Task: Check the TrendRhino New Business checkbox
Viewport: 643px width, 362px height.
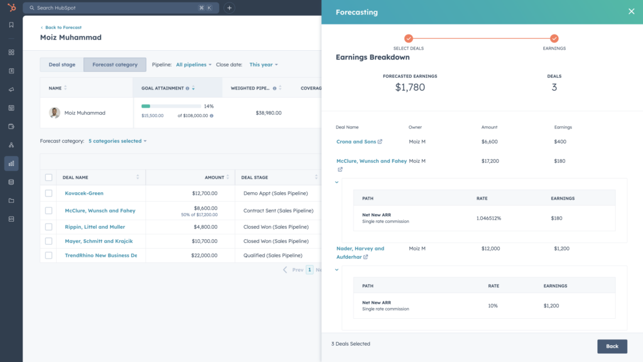Action: coord(48,256)
